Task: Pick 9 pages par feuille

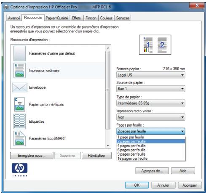Action: (x=151, y=154)
